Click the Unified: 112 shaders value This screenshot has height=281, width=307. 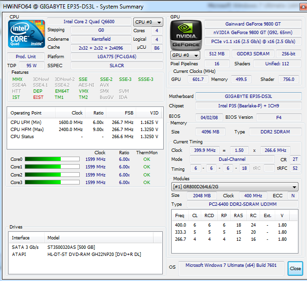[x=277, y=63]
